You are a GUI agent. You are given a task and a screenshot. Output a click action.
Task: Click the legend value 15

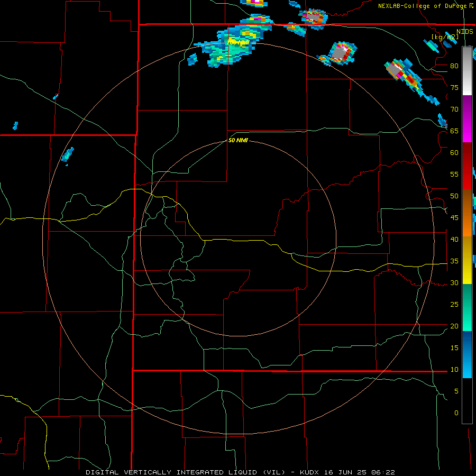coord(454,348)
